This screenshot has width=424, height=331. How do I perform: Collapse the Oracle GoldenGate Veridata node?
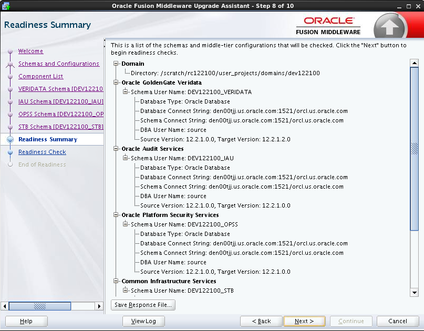tap(116, 82)
